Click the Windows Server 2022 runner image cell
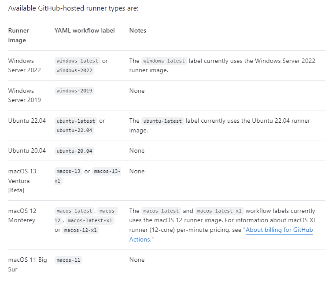The image size is (332, 282). (24, 66)
